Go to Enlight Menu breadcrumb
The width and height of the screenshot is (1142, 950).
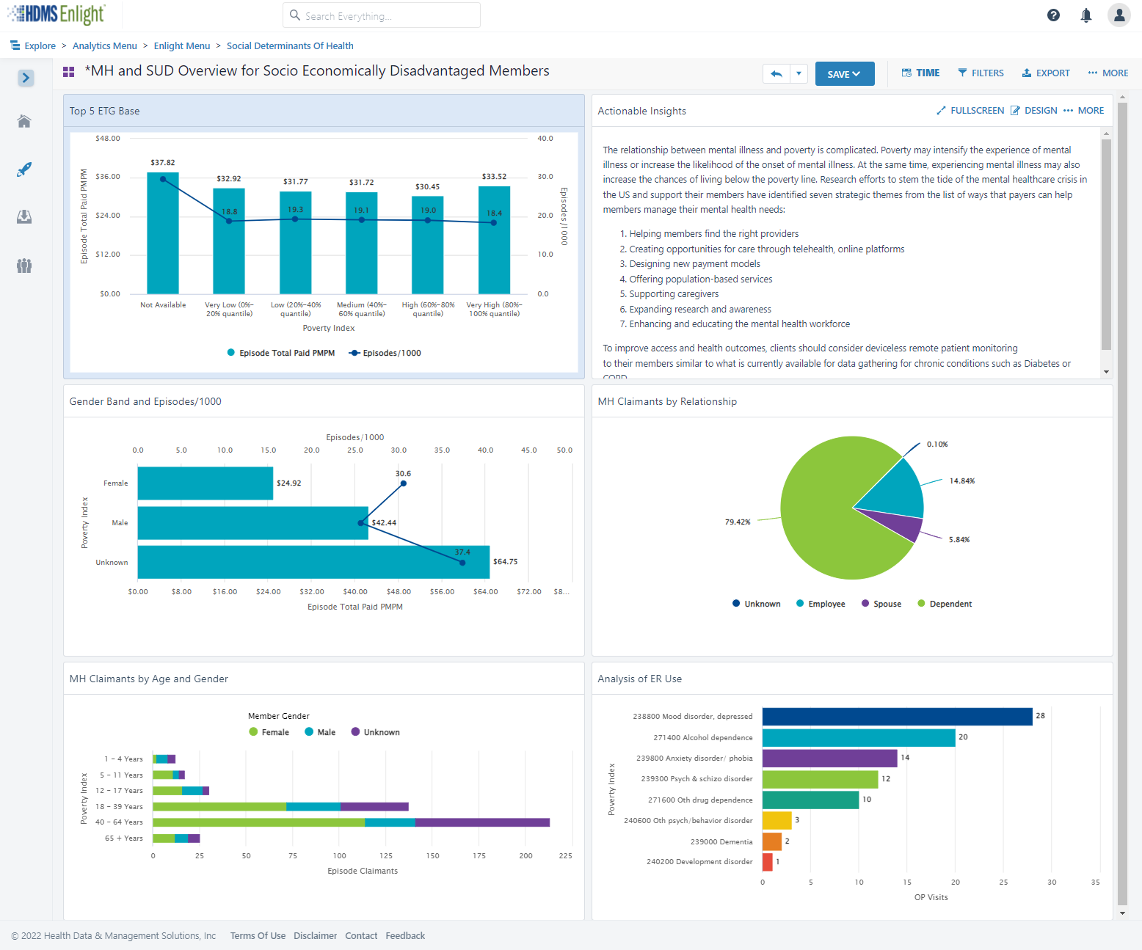pyautogui.click(x=182, y=45)
